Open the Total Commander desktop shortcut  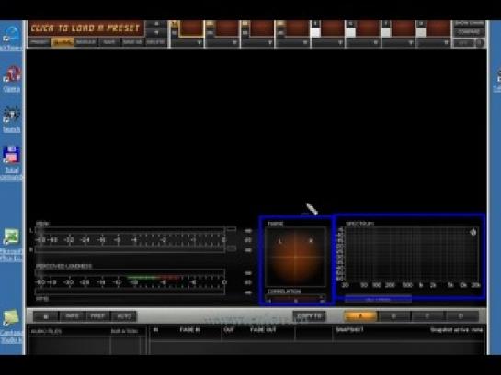tap(12, 163)
